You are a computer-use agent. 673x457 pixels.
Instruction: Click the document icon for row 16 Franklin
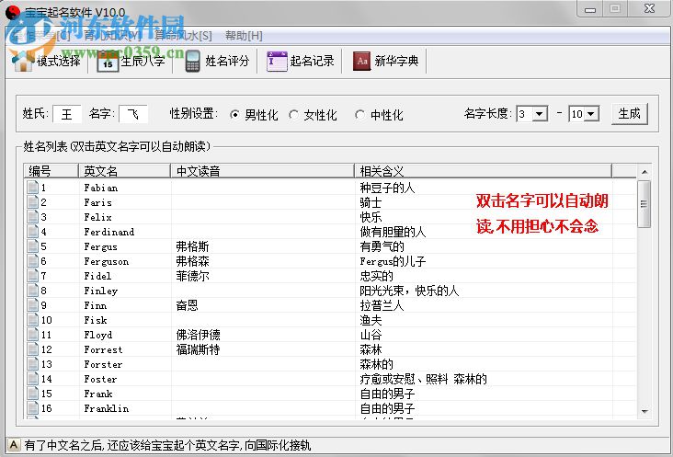pyautogui.click(x=32, y=408)
